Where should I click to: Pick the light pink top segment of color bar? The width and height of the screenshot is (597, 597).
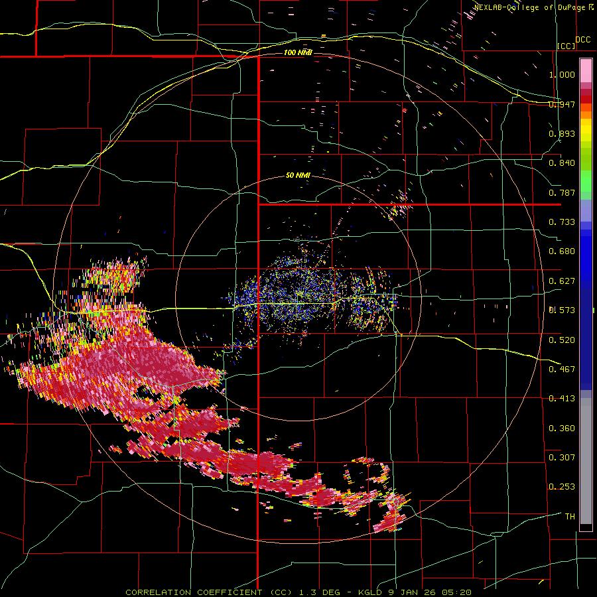click(586, 70)
